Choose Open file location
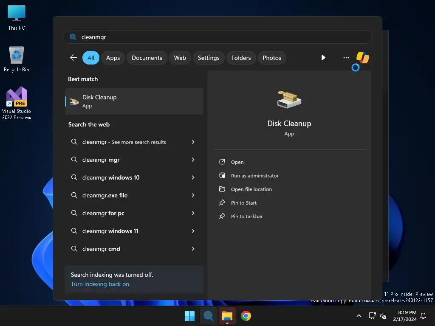Screen dimensions: 435x326 [x=251, y=189]
